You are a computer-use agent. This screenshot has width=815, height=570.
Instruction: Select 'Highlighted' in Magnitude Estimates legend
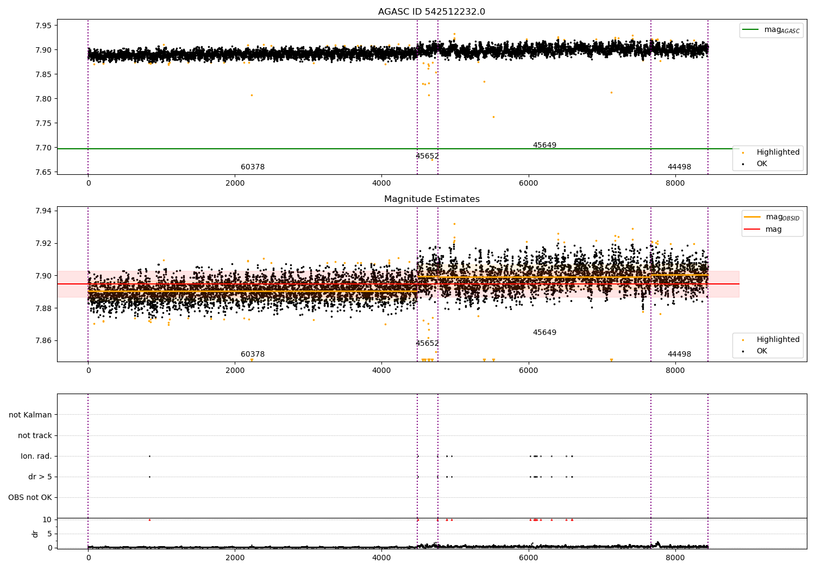[x=778, y=340]
